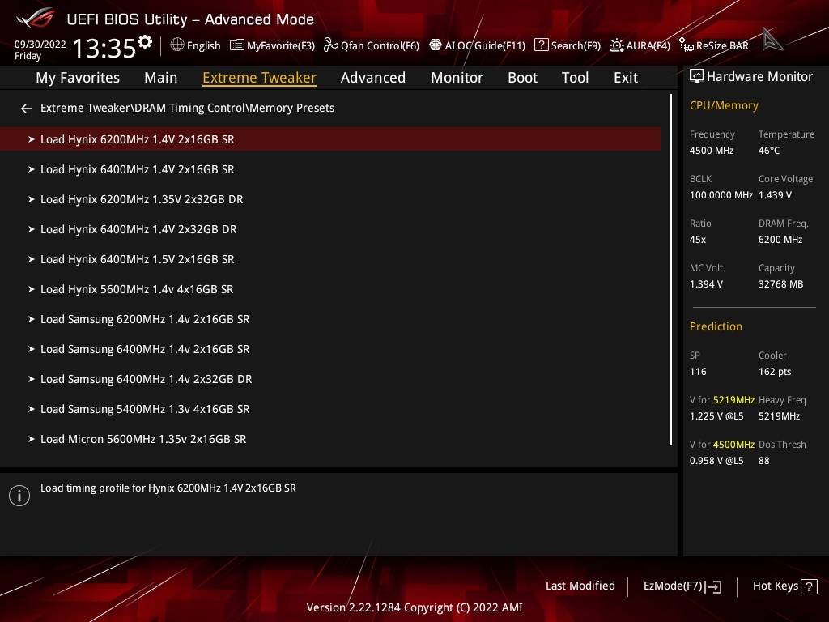The image size is (829, 622).
Task: Click the AURA light icon
Action: 616,45
